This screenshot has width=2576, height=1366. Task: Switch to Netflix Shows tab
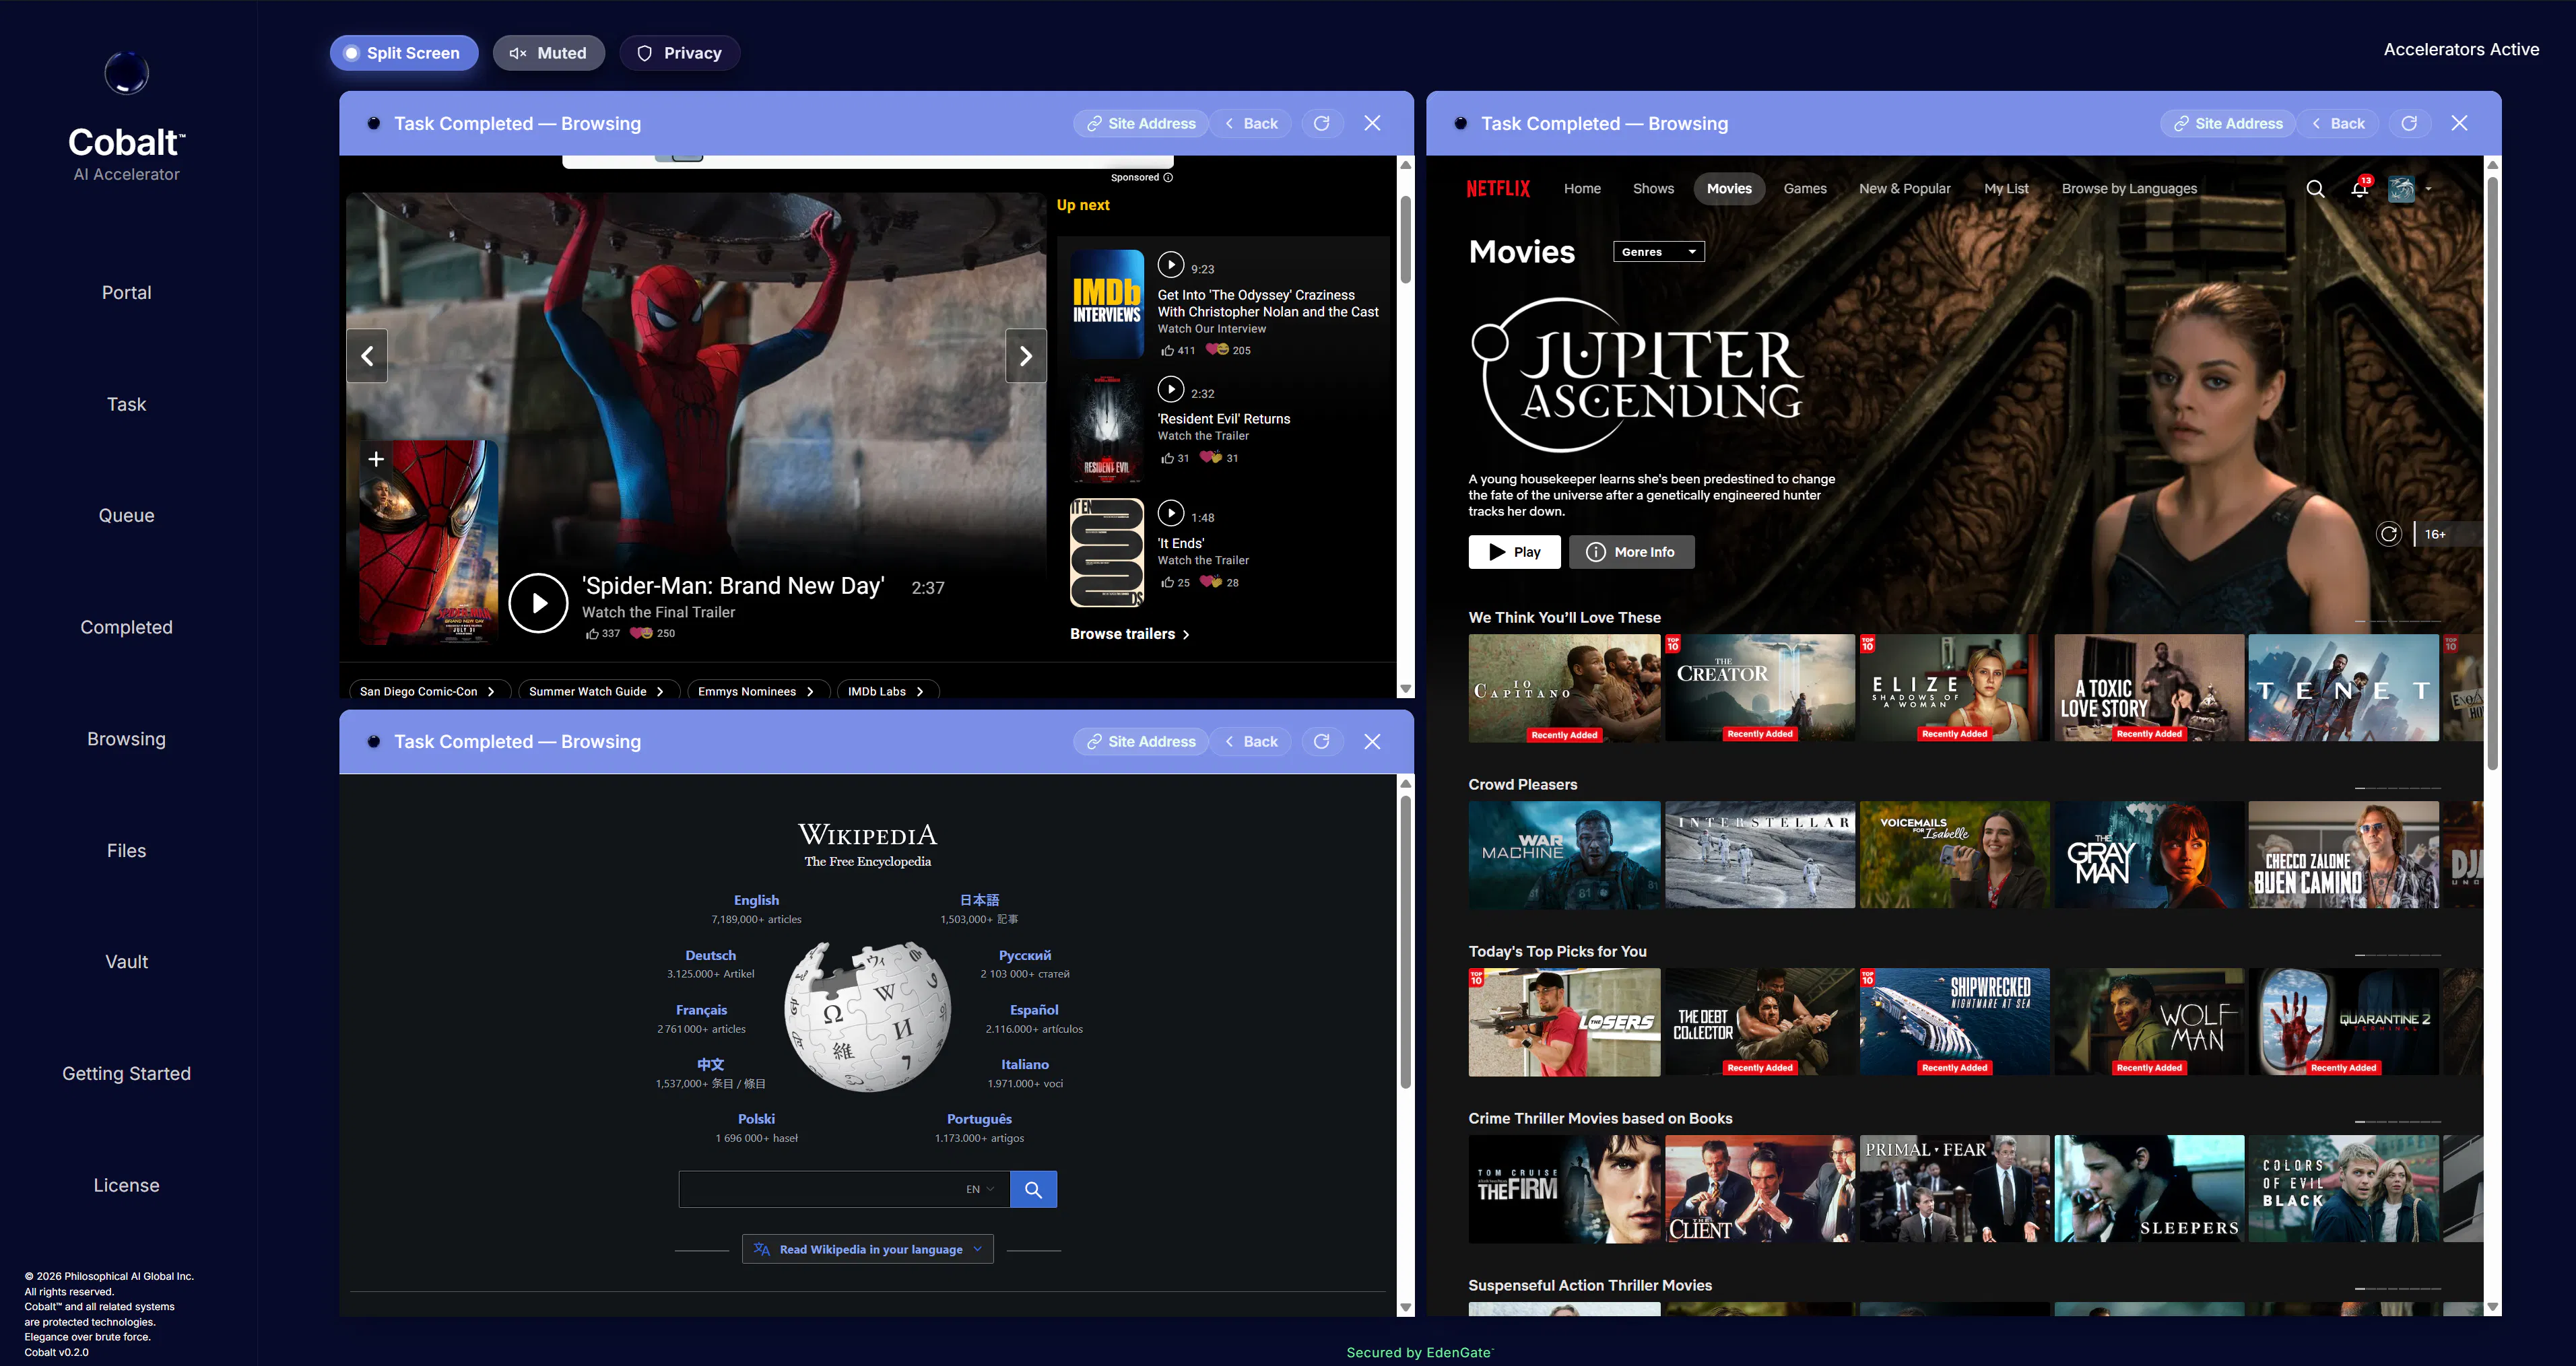pyautogui.click(x=1653, y=188)
